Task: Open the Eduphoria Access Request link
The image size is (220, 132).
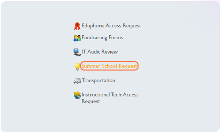Action: point(111,26)
